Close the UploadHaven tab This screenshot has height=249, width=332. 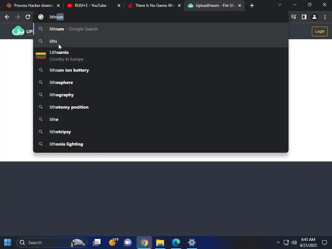[240, 6]
